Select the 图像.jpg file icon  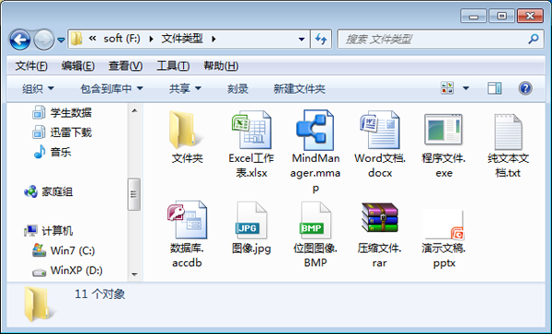(251, 220)
